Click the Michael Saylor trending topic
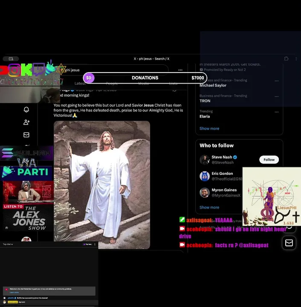The width and height of the screenshot is (301, 307). point(213,85)
